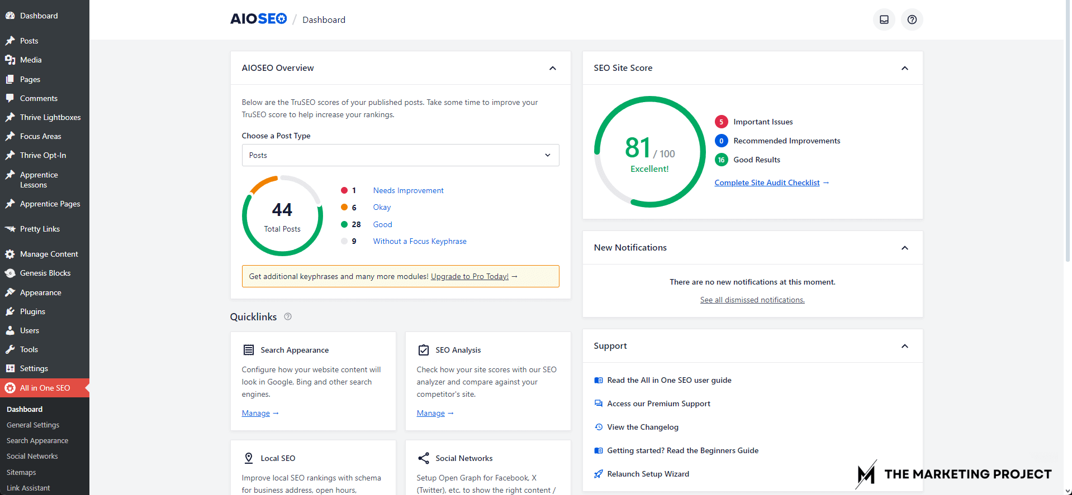Click the blue Recommended Improvements badge
Viewport: 1072px width, 495px height.
pos(721,141)
